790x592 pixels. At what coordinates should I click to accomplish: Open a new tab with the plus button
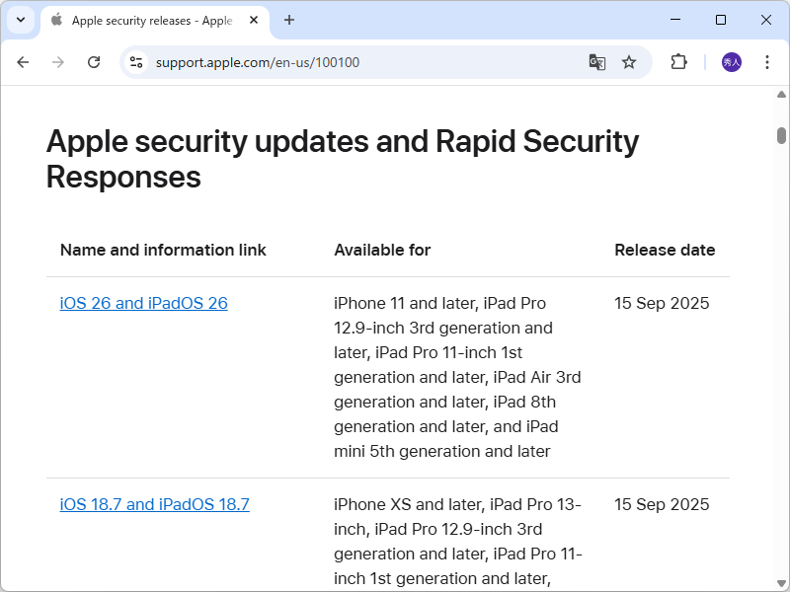tap(288, 20)
